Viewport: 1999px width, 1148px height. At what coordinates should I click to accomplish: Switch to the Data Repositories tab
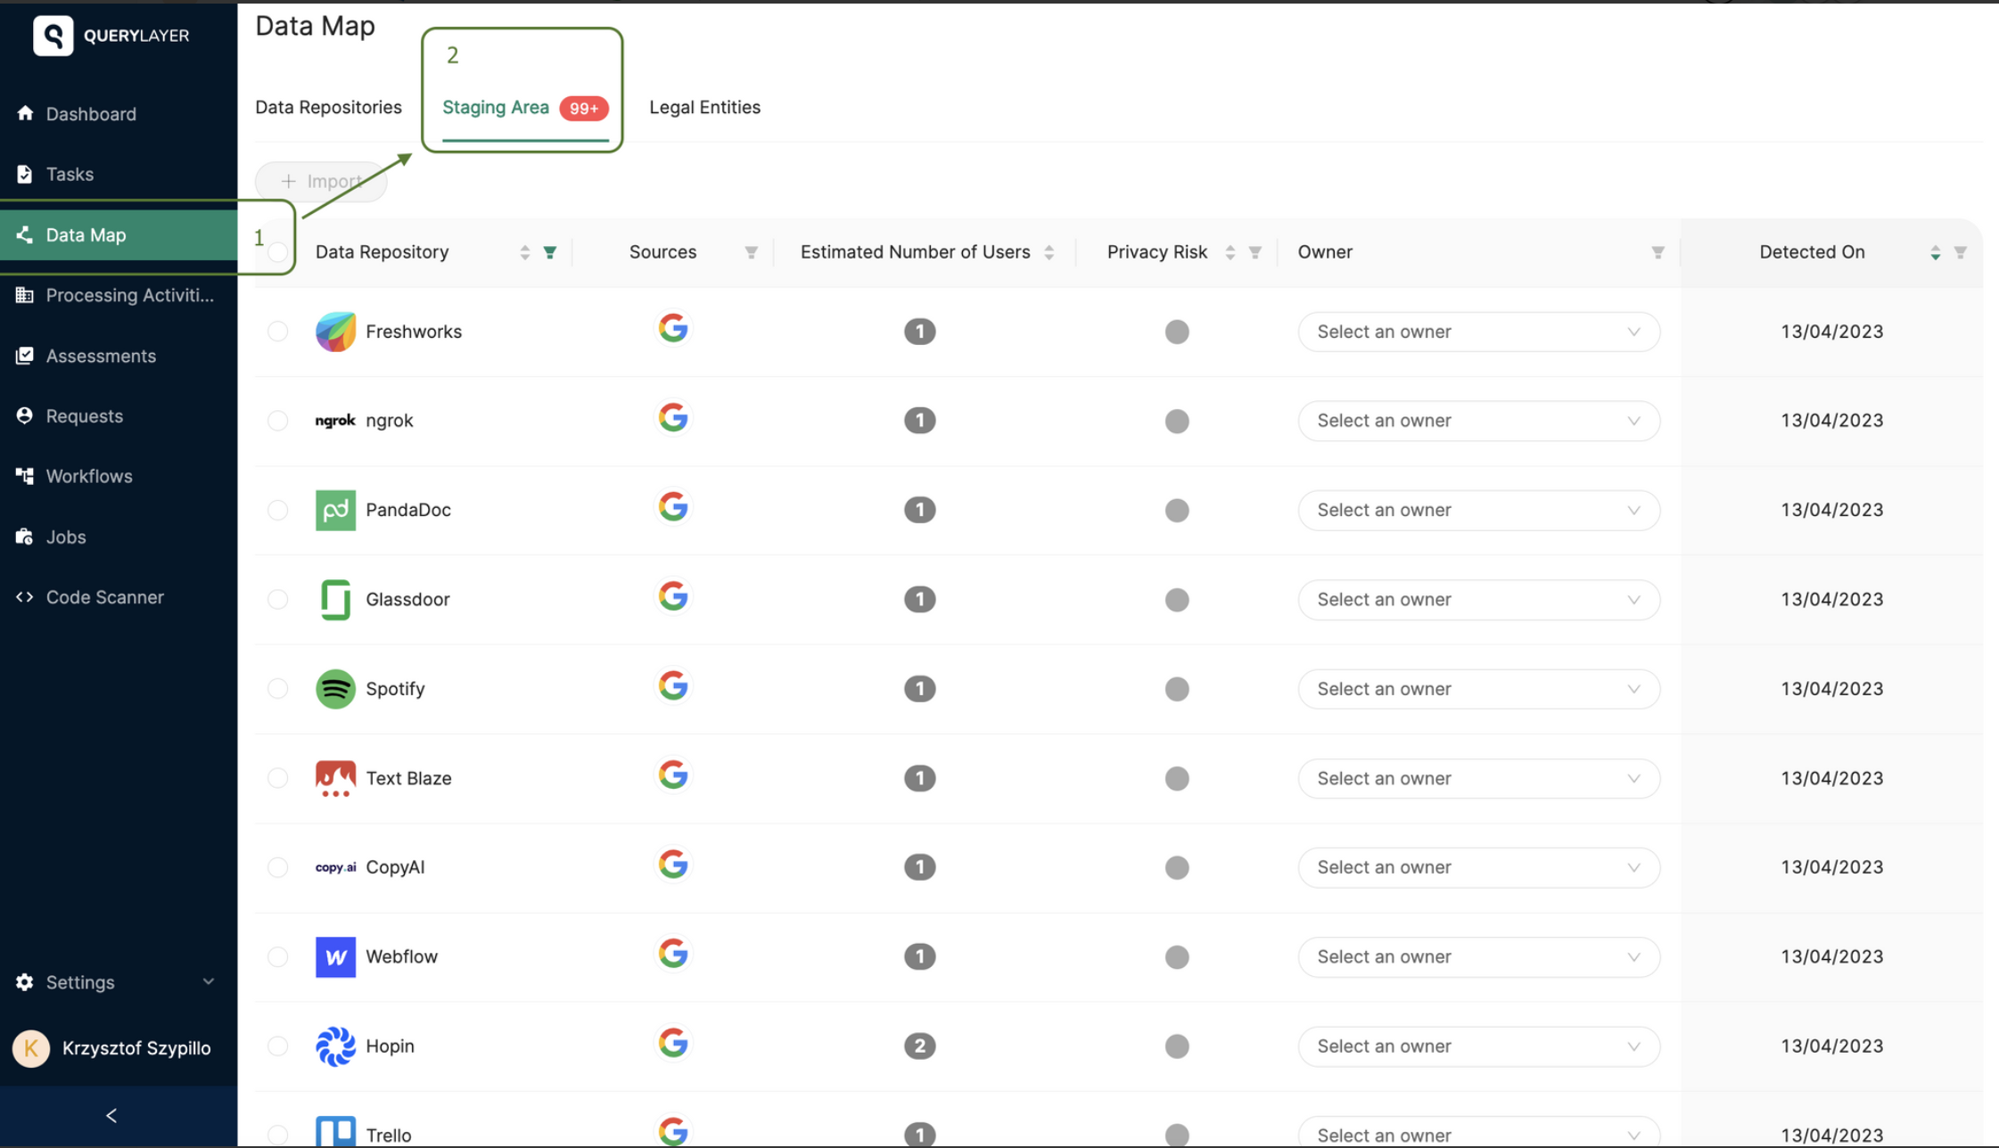pyautogui.click(x=328, y=107)
